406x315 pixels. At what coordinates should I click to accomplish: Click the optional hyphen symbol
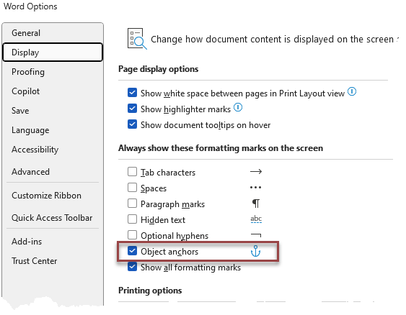point(256,235)
